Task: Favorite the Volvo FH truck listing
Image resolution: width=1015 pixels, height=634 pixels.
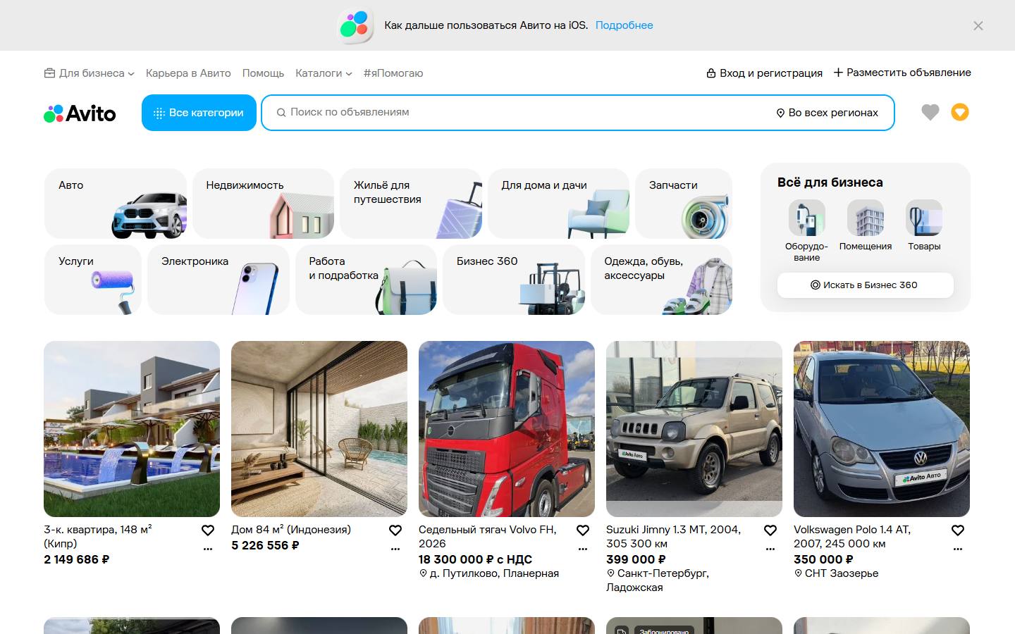Action: (583, 530)
